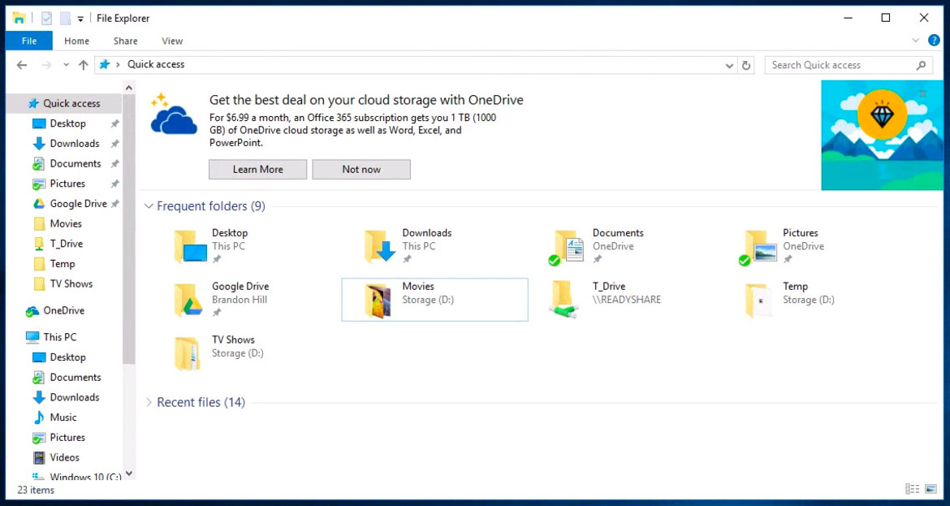Open Videos under This PC
This screenshot has width=950, height=506.
pyautogui.click(x=64, y=457)
